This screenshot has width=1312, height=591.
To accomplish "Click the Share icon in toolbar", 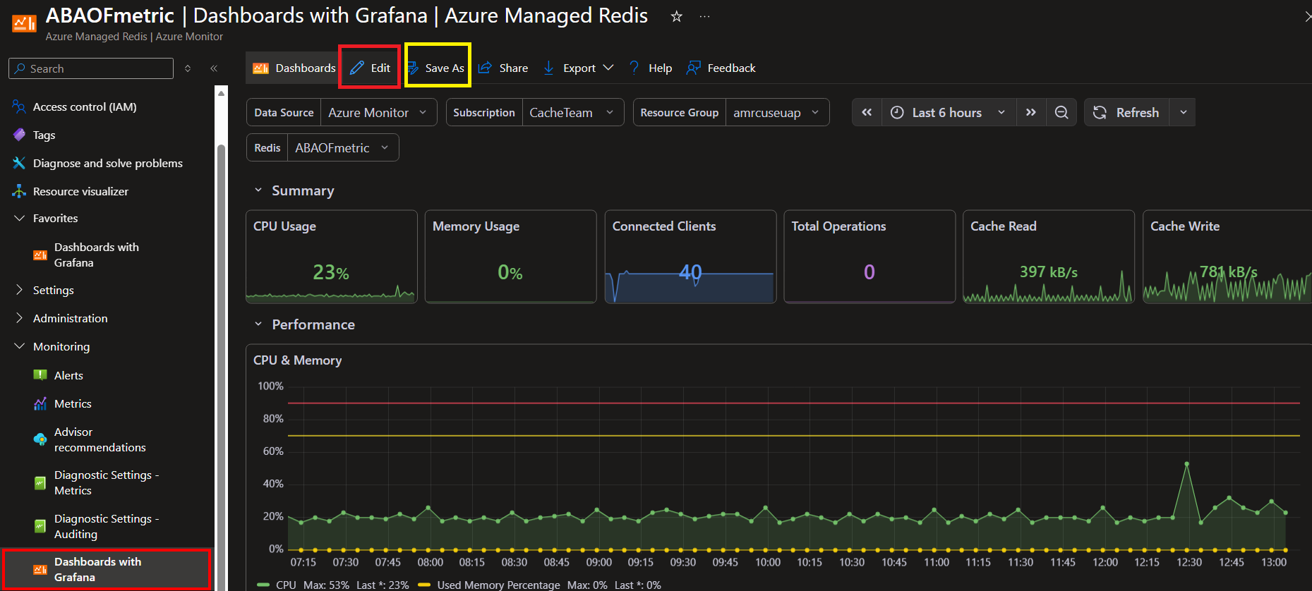I will (485, 68).
